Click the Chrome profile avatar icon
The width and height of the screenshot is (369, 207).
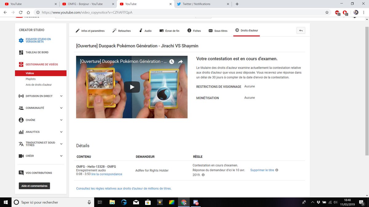click(356, 12)
